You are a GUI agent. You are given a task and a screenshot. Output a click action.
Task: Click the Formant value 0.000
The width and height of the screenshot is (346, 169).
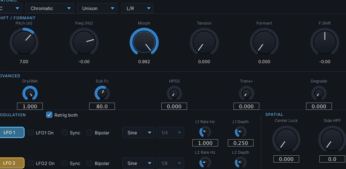click(x=264, y=62)
